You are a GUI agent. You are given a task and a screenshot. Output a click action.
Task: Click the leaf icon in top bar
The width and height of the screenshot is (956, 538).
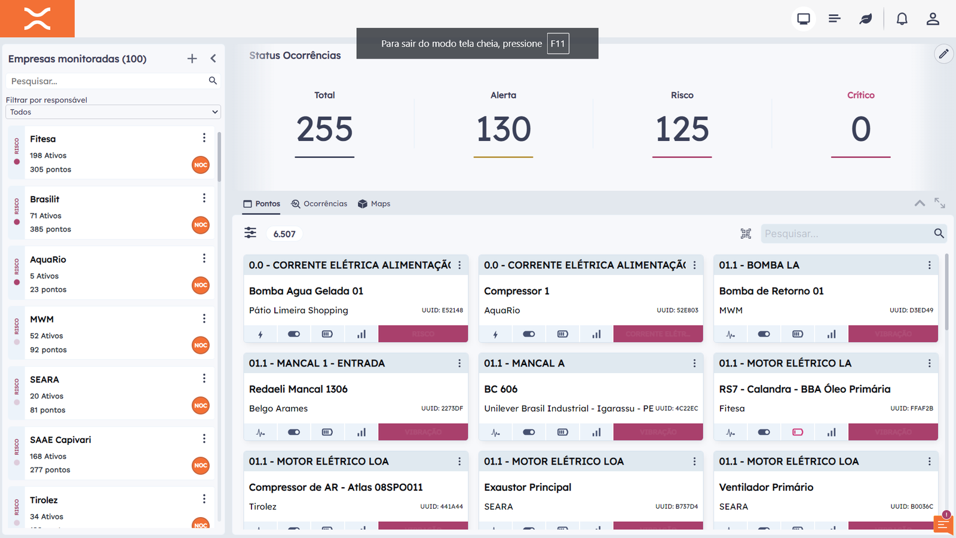[x=866, y=19]
